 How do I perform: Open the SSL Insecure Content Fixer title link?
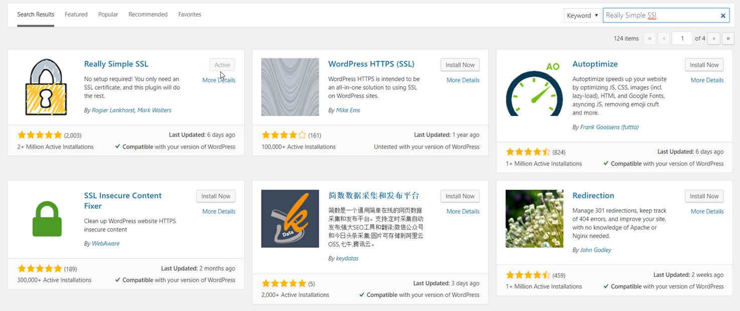(123, 201)
